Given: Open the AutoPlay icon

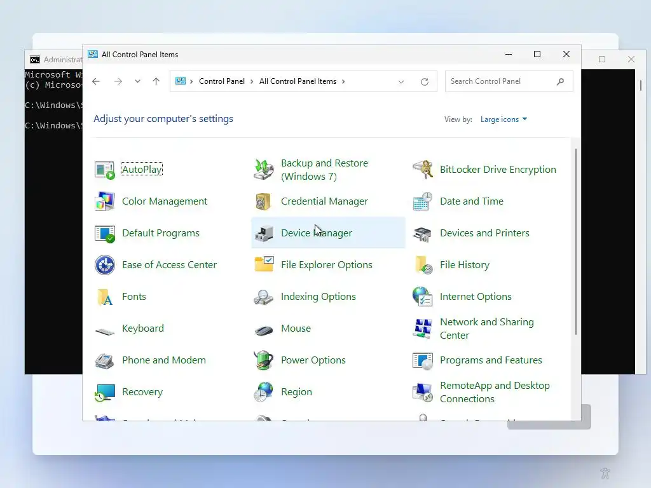Looking at the screenshot, I should tap(105, 170).
